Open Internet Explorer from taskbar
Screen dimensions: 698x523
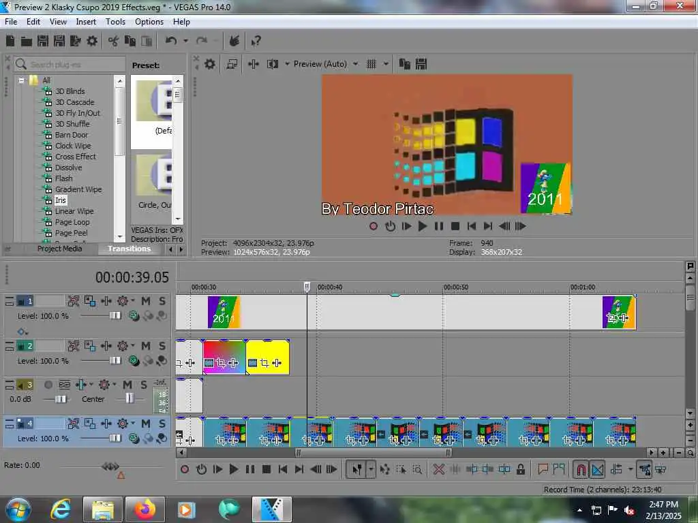(x=61, y=509)
